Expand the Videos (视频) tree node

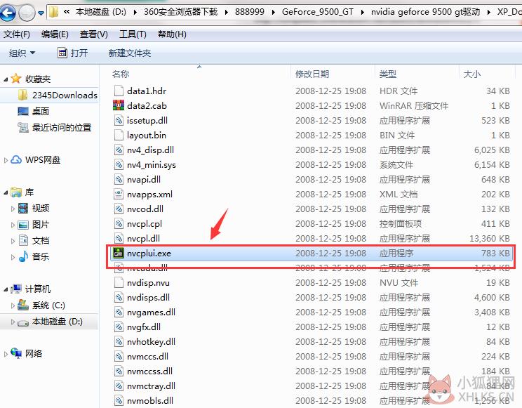pyautogui.click(x=13, y=209)
